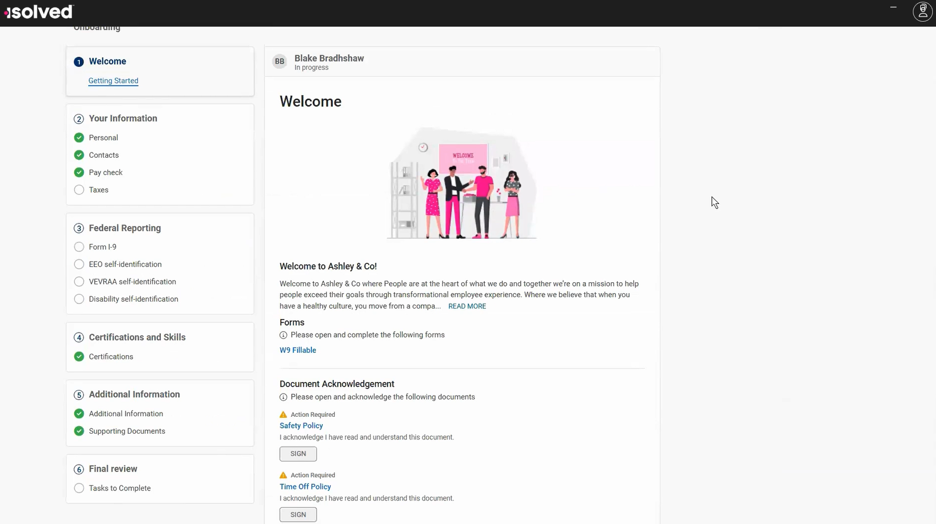Go to the Pay check section
This screenshot has height=524, width=936.
point(106,172)
